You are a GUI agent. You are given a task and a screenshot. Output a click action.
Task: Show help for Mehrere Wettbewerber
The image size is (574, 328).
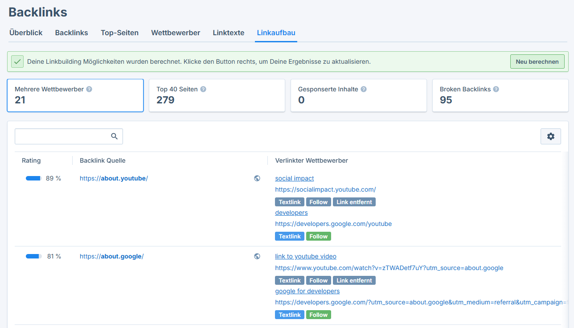point(89,89)
